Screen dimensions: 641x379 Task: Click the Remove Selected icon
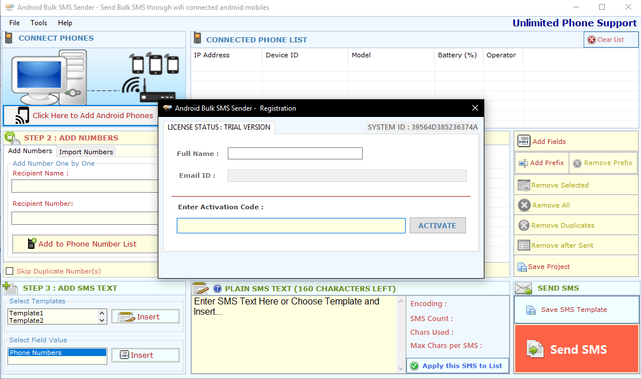coord(523,185)
